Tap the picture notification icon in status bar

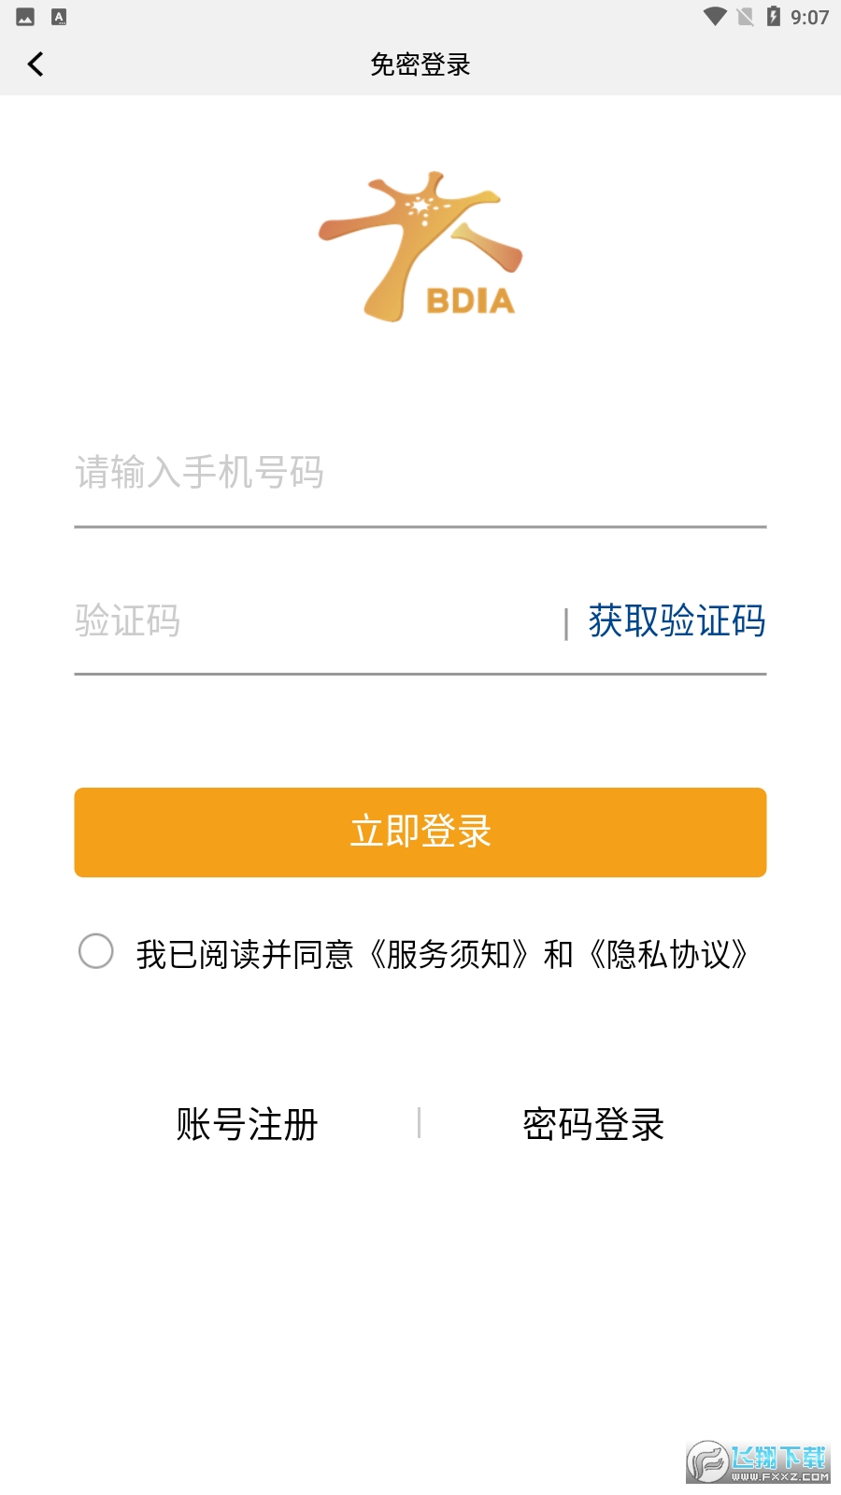(25, 17)
